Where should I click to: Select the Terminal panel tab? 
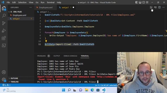tap(85, 56)
